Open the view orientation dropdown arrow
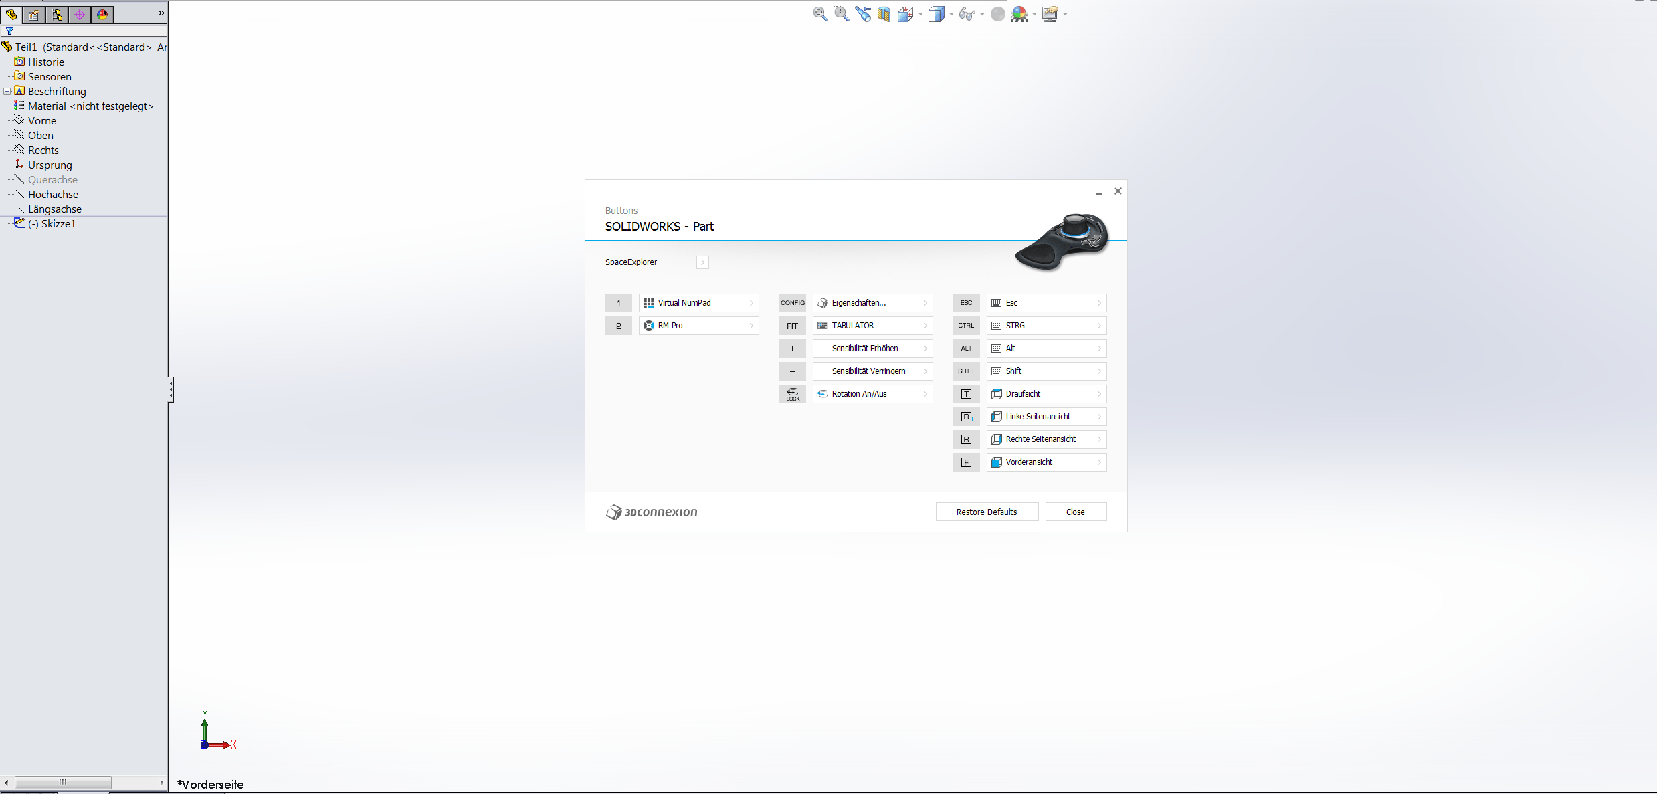 point(920,14)
